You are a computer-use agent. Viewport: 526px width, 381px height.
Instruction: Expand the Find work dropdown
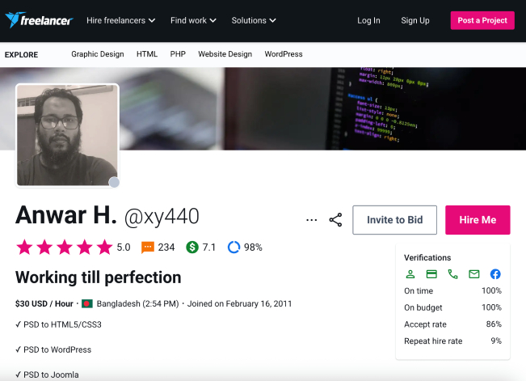pos(194,20)
